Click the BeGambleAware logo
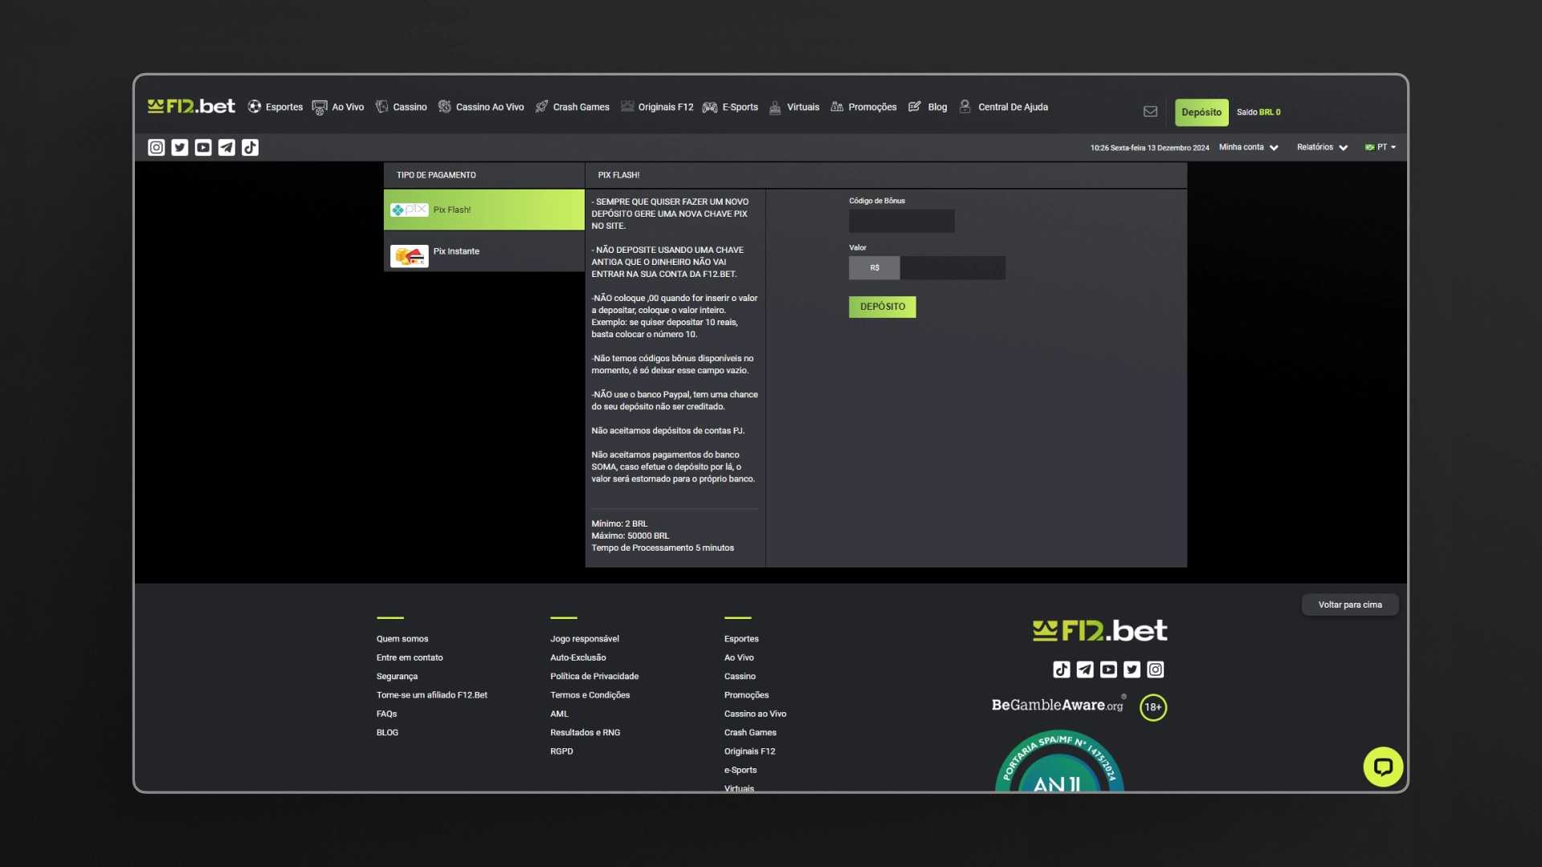Screen dimensions: 1542x867 tap(1057, 705)
